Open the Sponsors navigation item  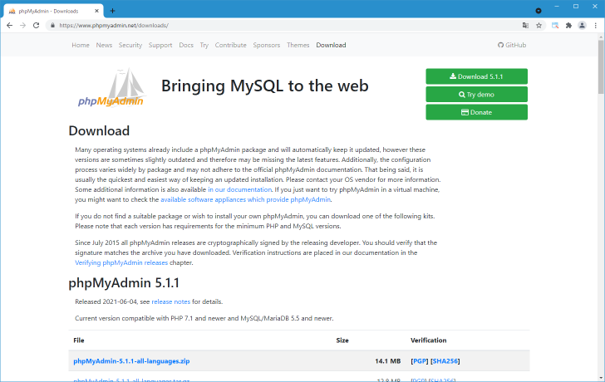click(x=267, y=45)
